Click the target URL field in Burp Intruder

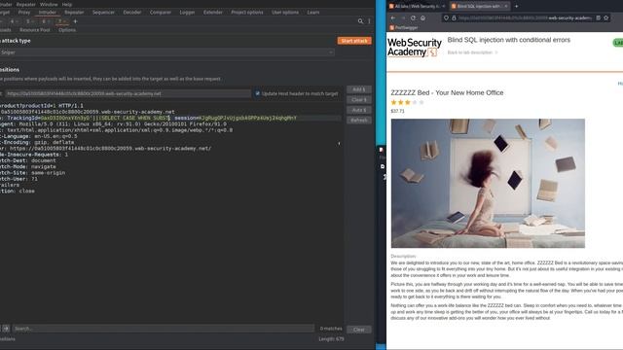128,93
